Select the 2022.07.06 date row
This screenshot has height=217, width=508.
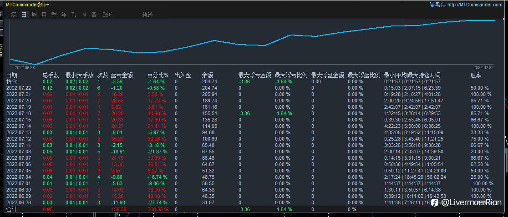point(19,164)
